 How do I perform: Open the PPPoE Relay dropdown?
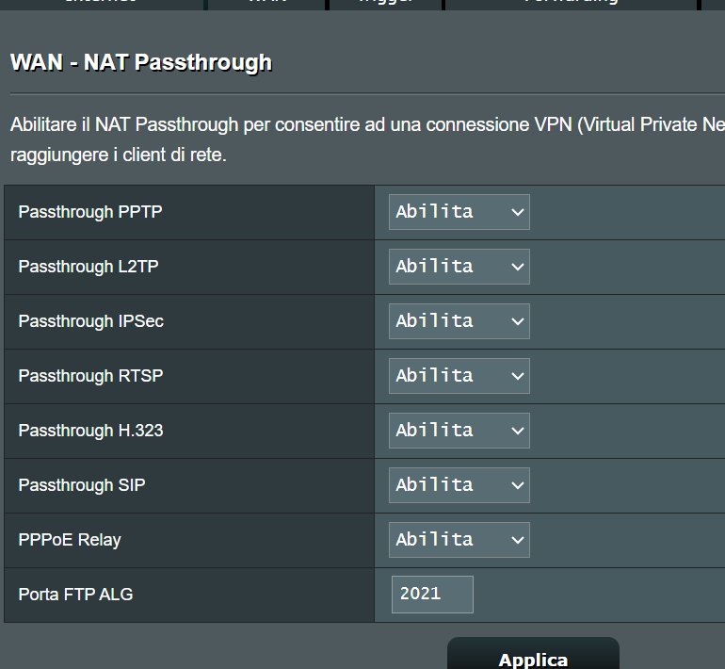459,540
